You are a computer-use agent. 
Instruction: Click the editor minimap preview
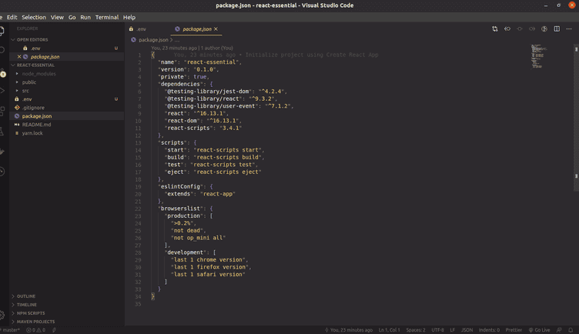point(539,56)
